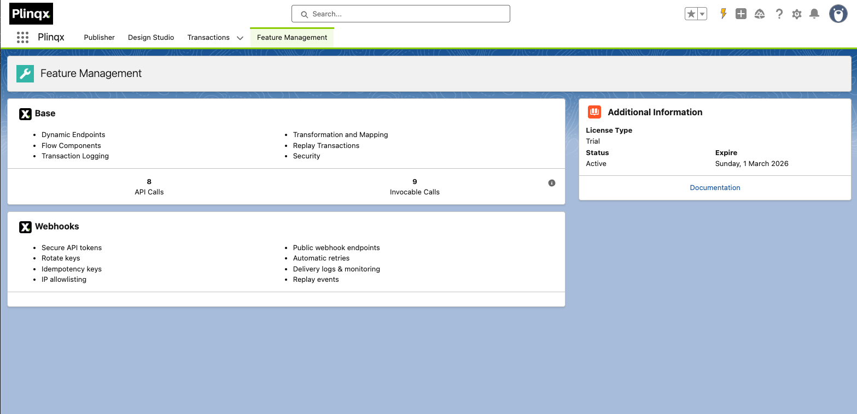The height and width of the screenshot is (414, 857).
Task: Click the API Calls count 8
Action: (x=149, y=181)
